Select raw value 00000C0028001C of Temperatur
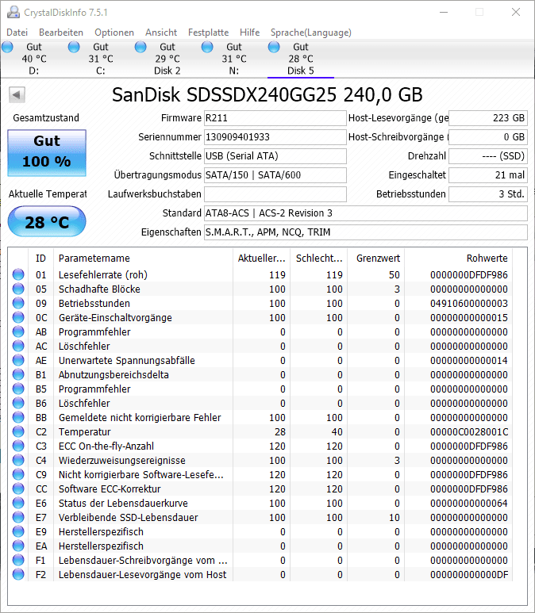Image resolution: width=535 pixels, height=613 pixels. [469, 432]
